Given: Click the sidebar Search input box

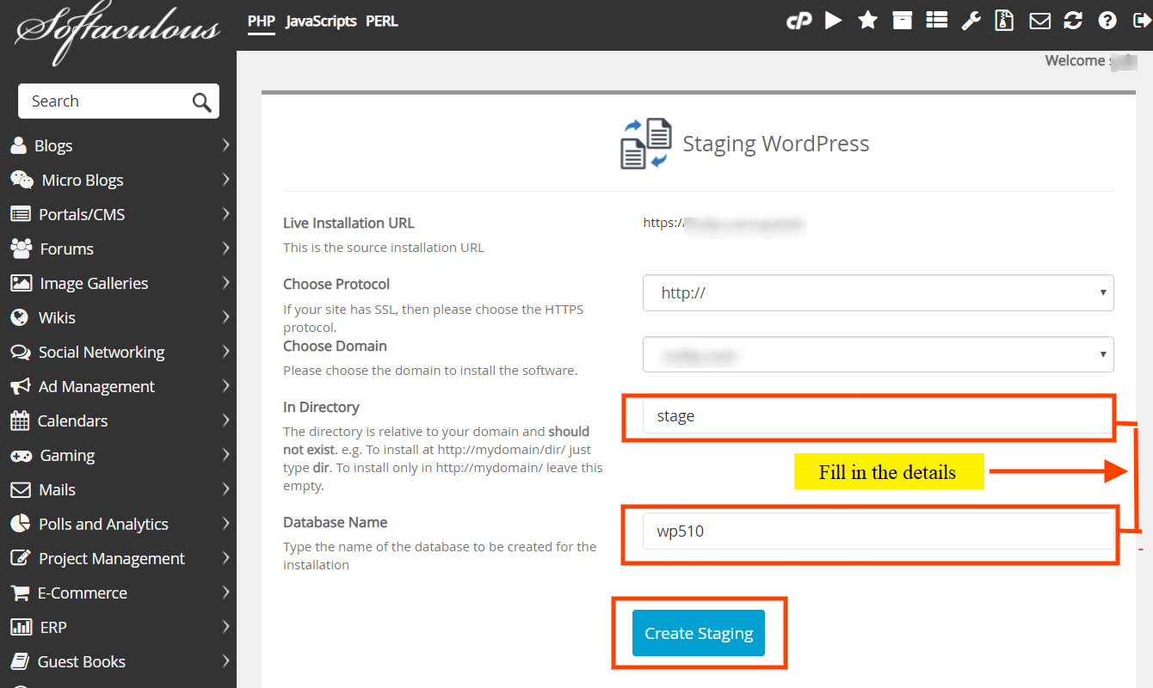Looking at the screenshot, I should pyautogui.click(x=119, y=101).
